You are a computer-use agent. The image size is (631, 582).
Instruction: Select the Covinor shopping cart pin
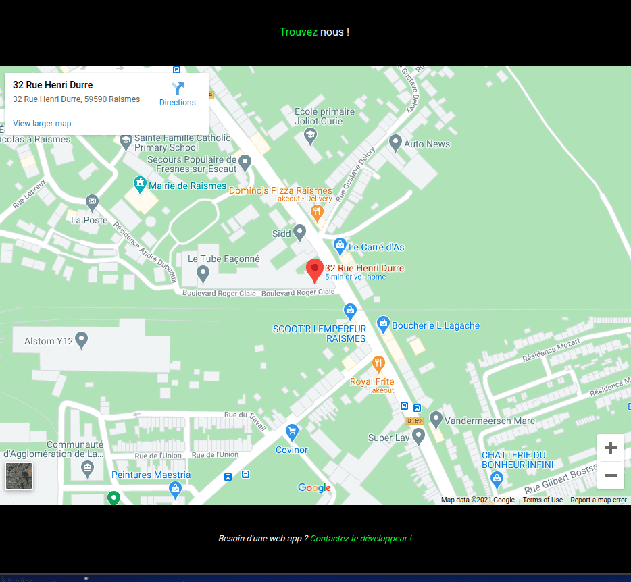tap(292, 433)
